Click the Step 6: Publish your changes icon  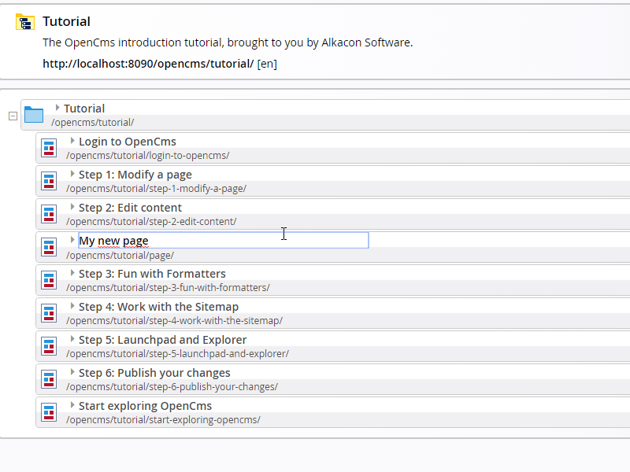click(x=48, y=378)
